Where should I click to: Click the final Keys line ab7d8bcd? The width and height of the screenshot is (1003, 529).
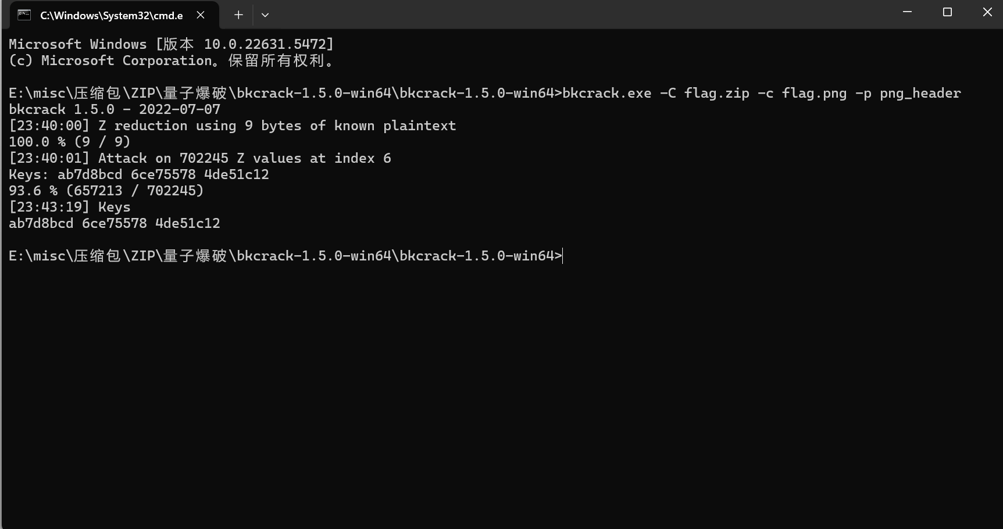(x=115, y=223)
